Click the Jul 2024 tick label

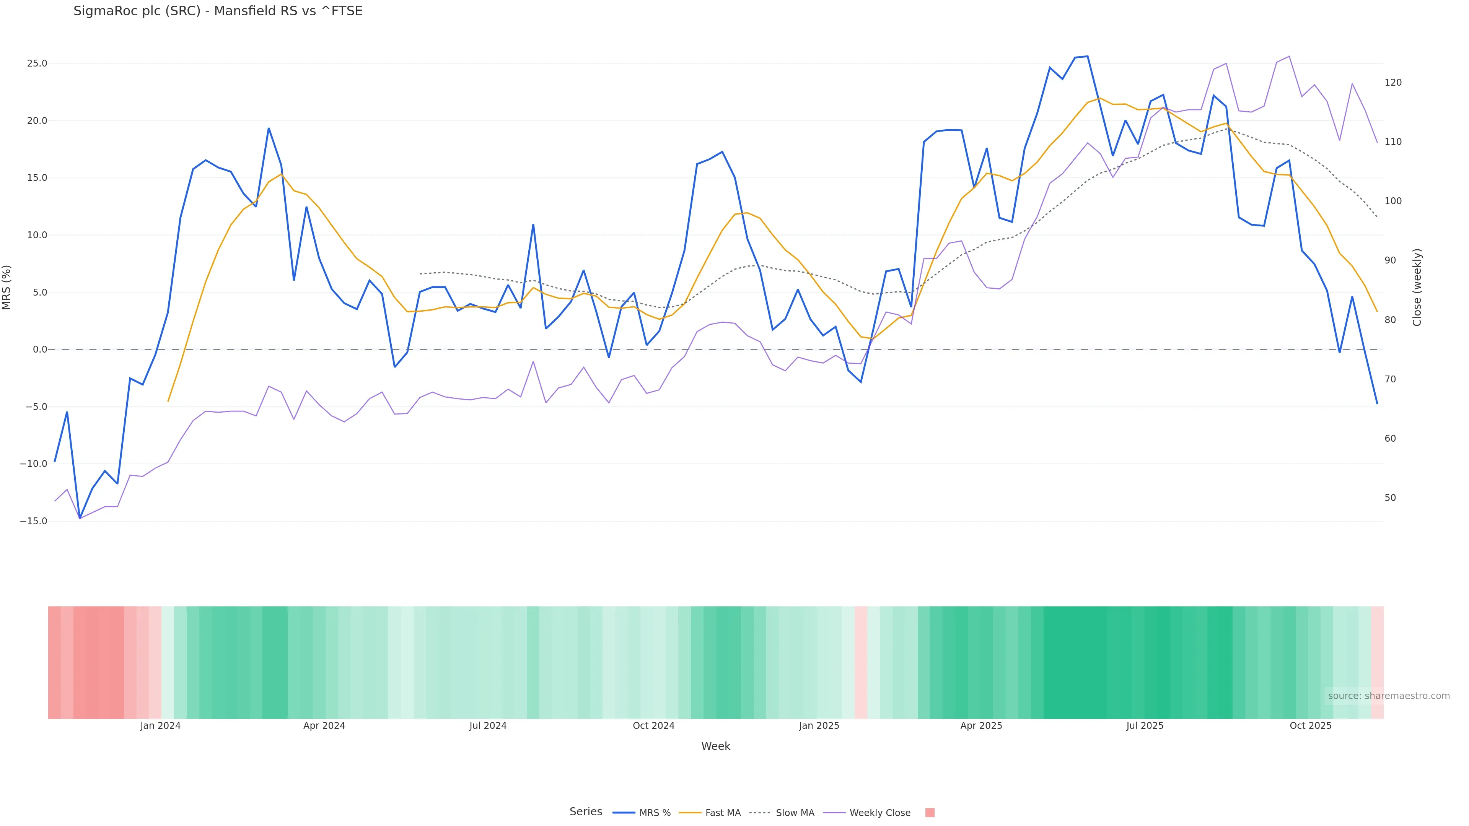click(488, 726)
